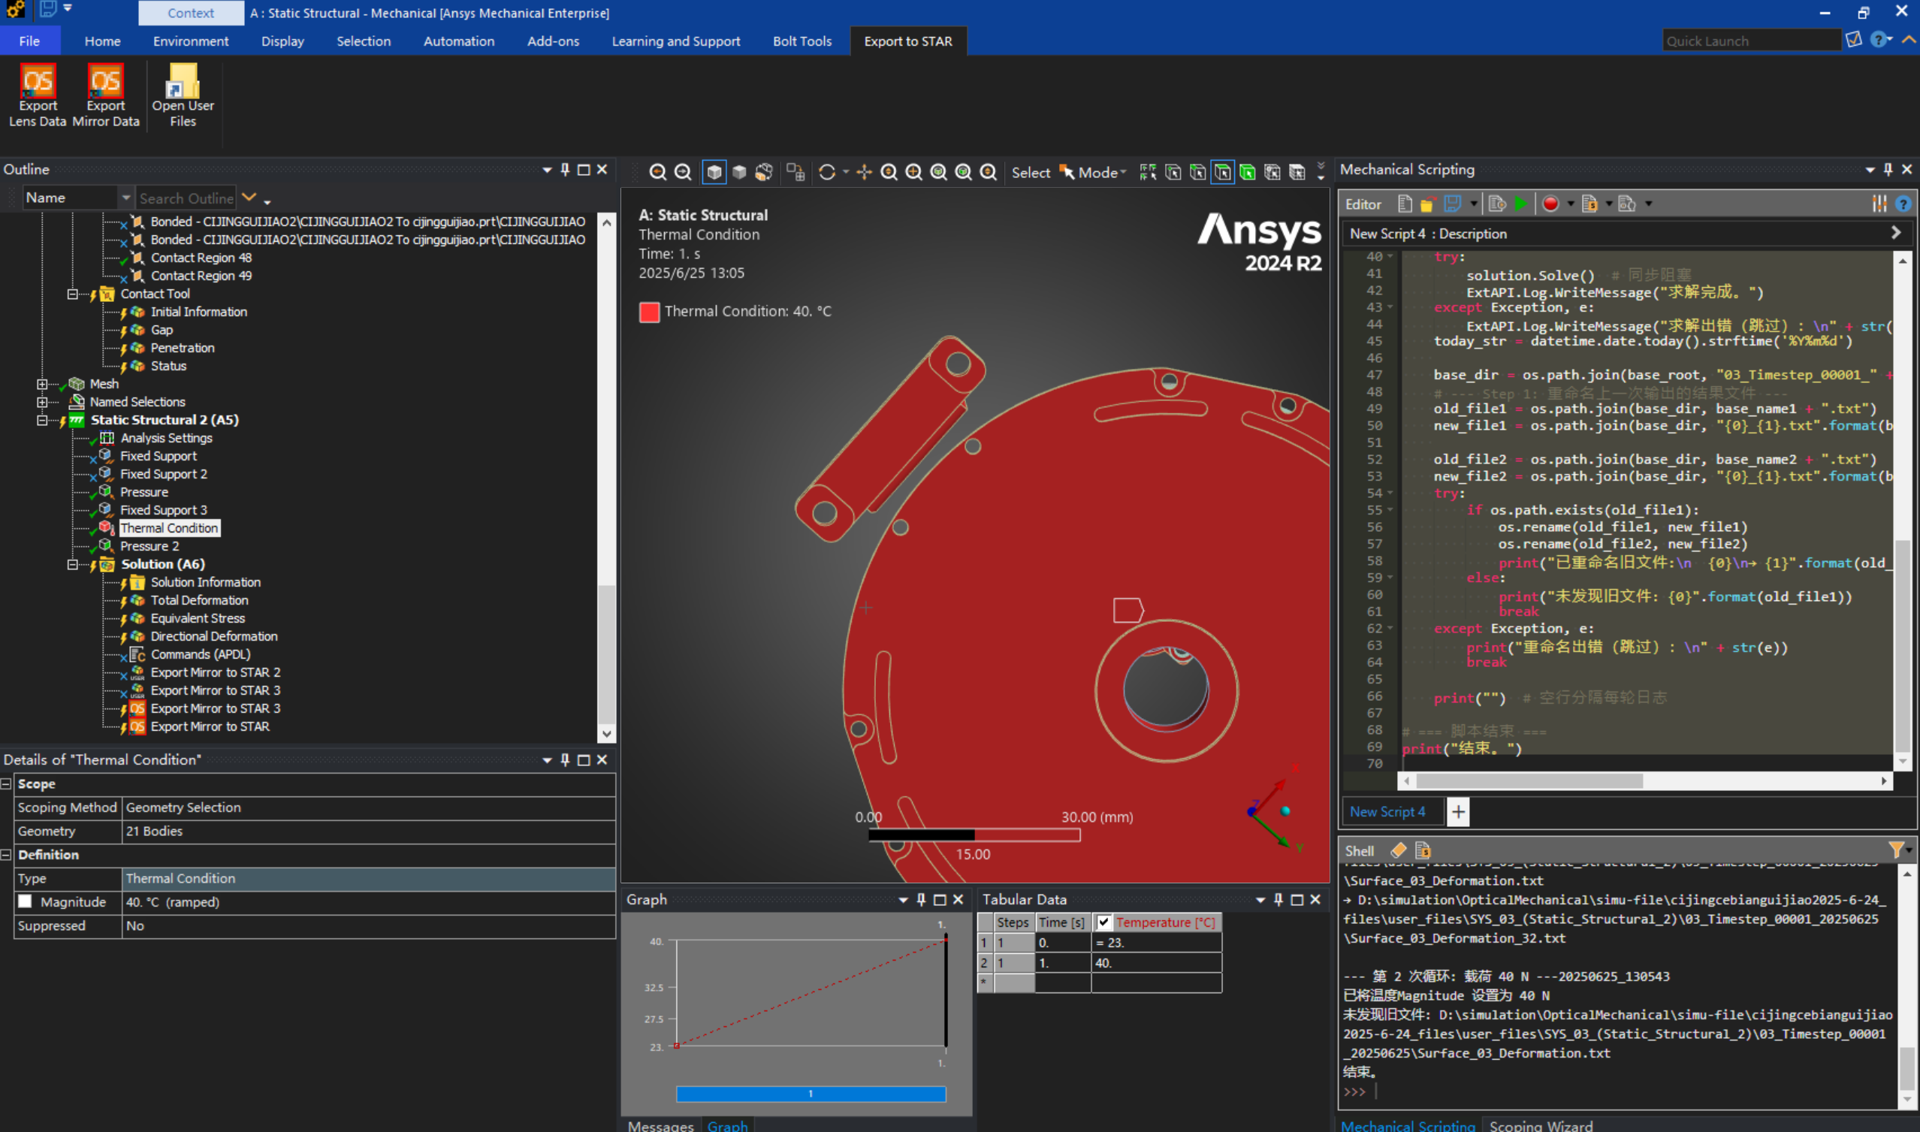
Task: Start recording with the red record button
Action: click(1550, 204)
